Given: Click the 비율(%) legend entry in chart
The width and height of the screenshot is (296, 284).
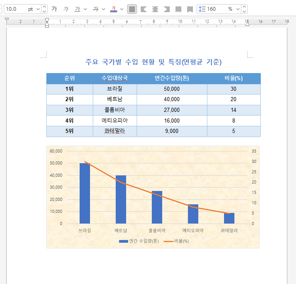Looking at the screenshot, I should point(176,241).
